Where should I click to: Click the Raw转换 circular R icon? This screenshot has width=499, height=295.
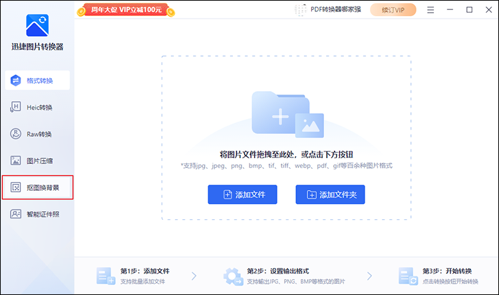(x=16, y=134)
